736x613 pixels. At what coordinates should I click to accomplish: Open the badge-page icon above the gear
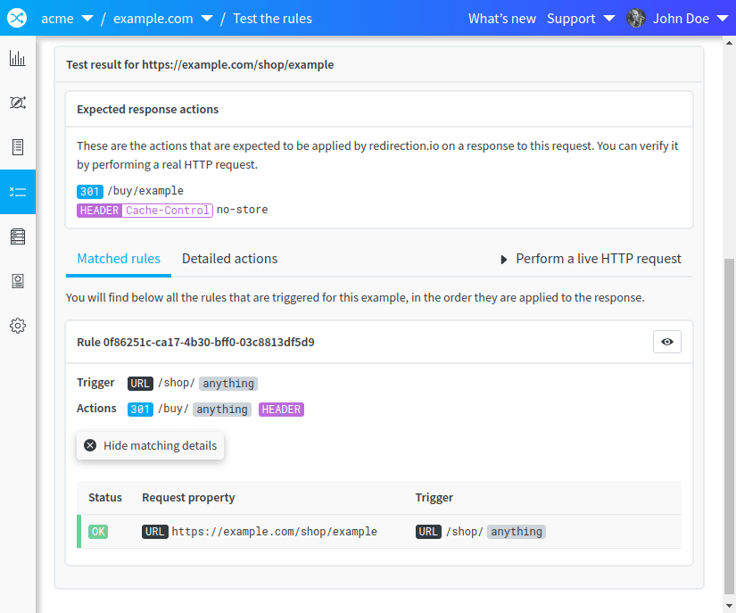click(17, 281)
